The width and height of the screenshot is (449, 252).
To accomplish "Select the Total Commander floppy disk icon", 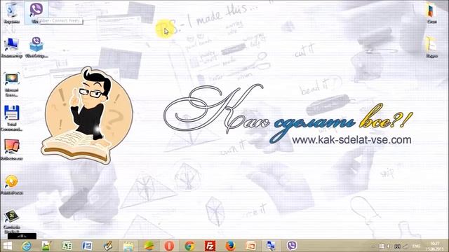I will tap(11, 118).
